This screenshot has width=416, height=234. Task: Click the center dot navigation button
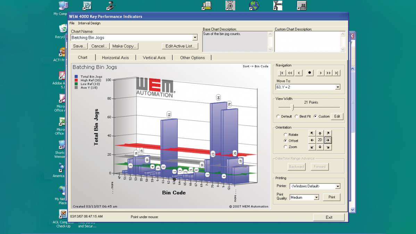(x=309, y=73)
